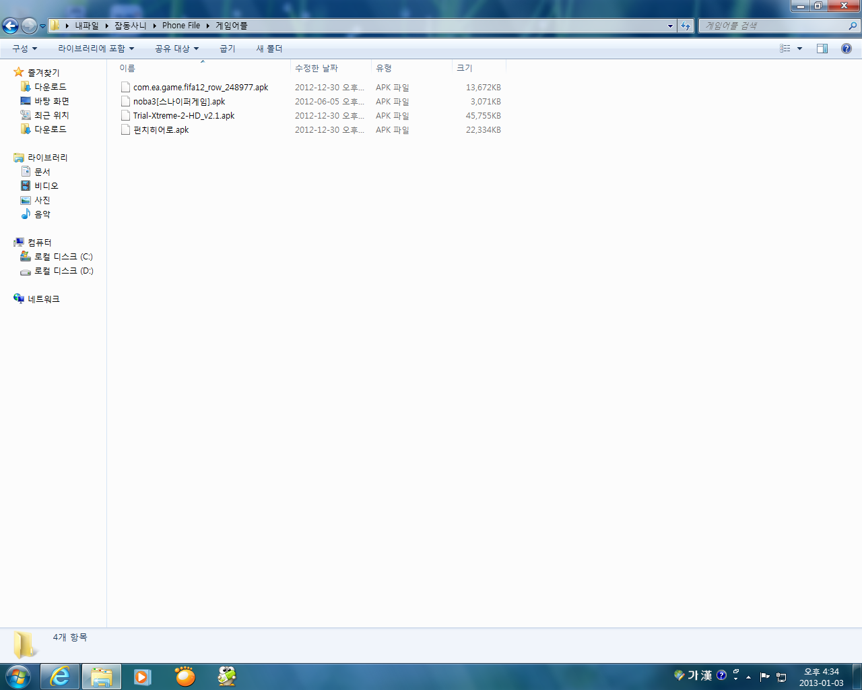862x690 pixels.
Task: Click the 45,755KB size cell
Action: pyautogui.click(x=483, y=115)
